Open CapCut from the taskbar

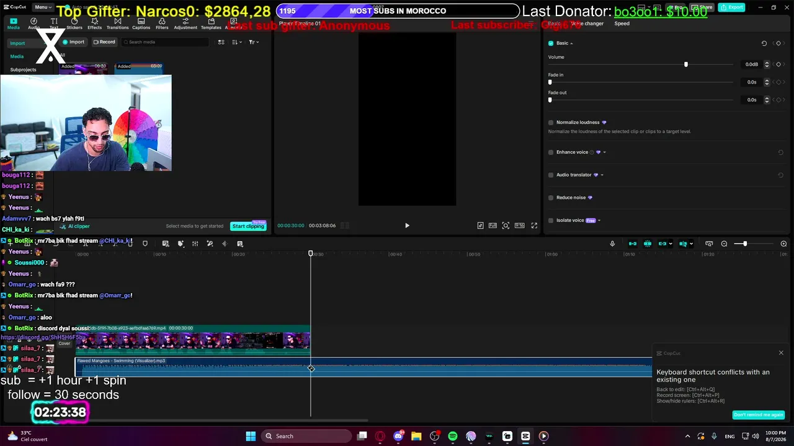point(525,436)
